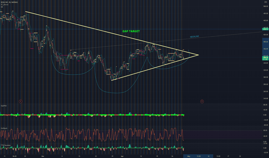
Task: Open the USD currency selector
Action: point(266,2)
